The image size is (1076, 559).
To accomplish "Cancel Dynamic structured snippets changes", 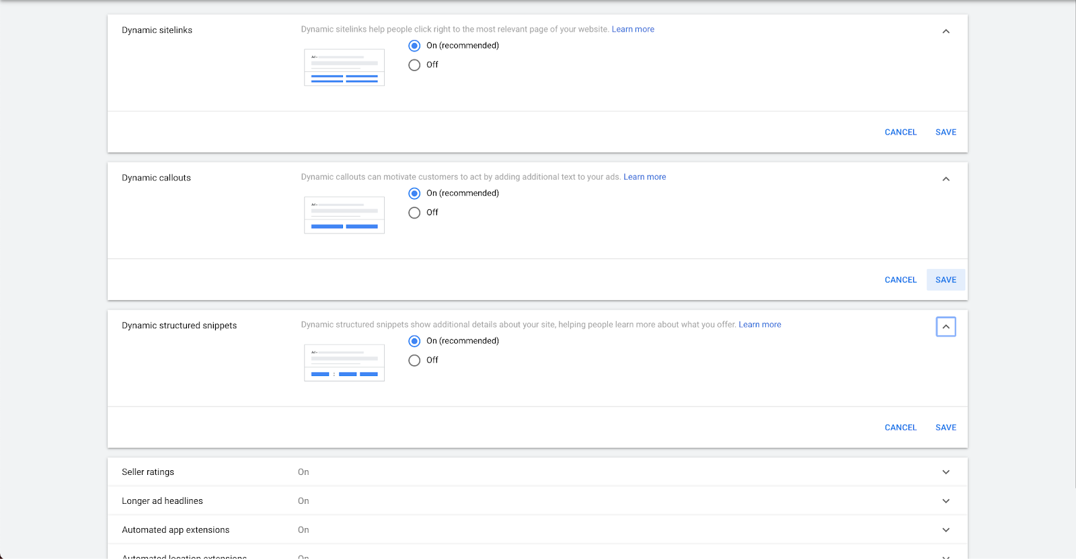I will (900, 428).
